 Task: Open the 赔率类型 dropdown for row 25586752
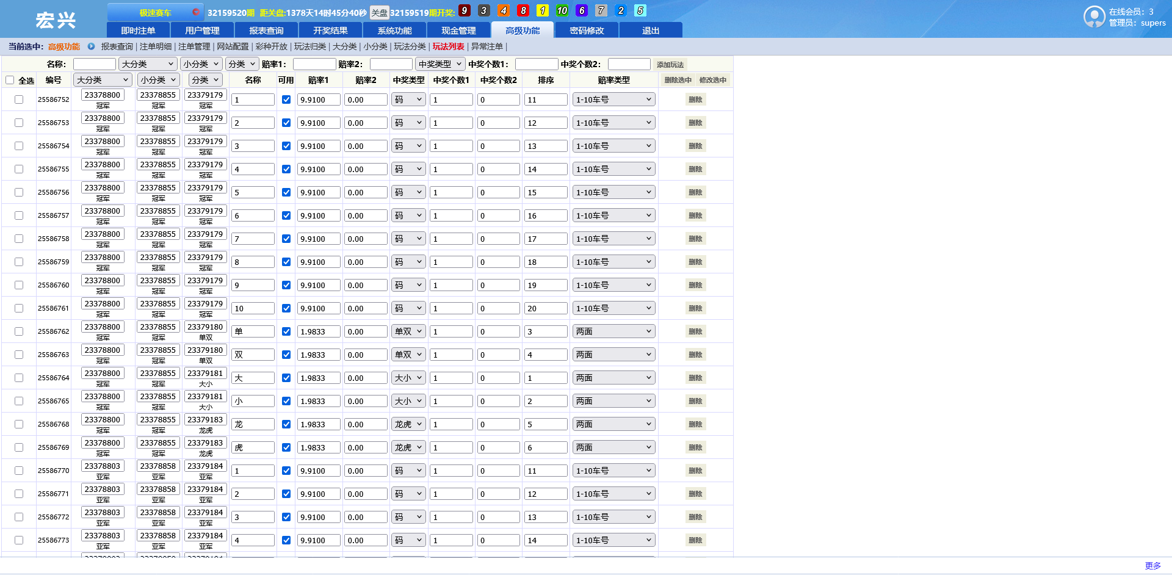(x=614, y=99)
